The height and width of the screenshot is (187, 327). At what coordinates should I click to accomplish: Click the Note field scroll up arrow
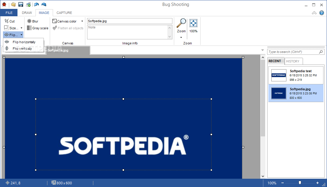169,28
